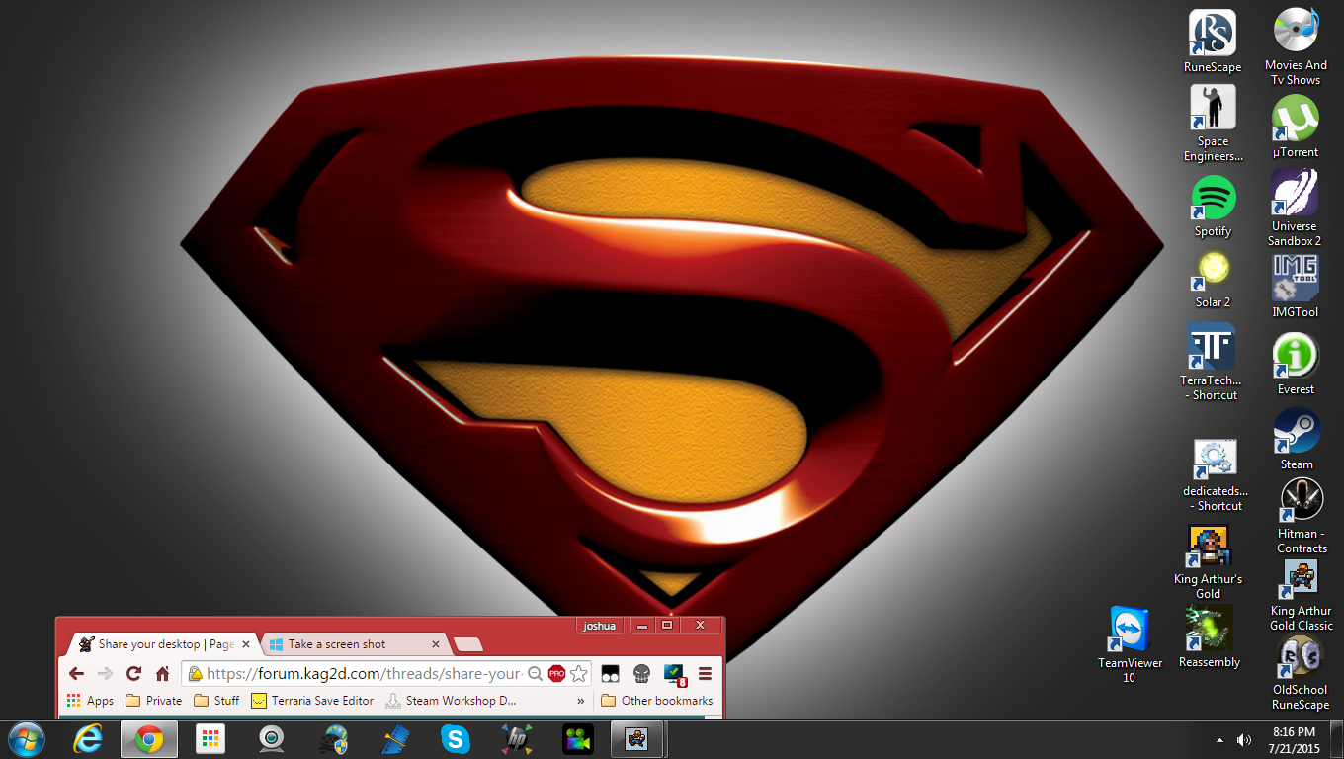Open the colorful grid app in taskbar
1344x759 pixels.
[x=210, y=739]
